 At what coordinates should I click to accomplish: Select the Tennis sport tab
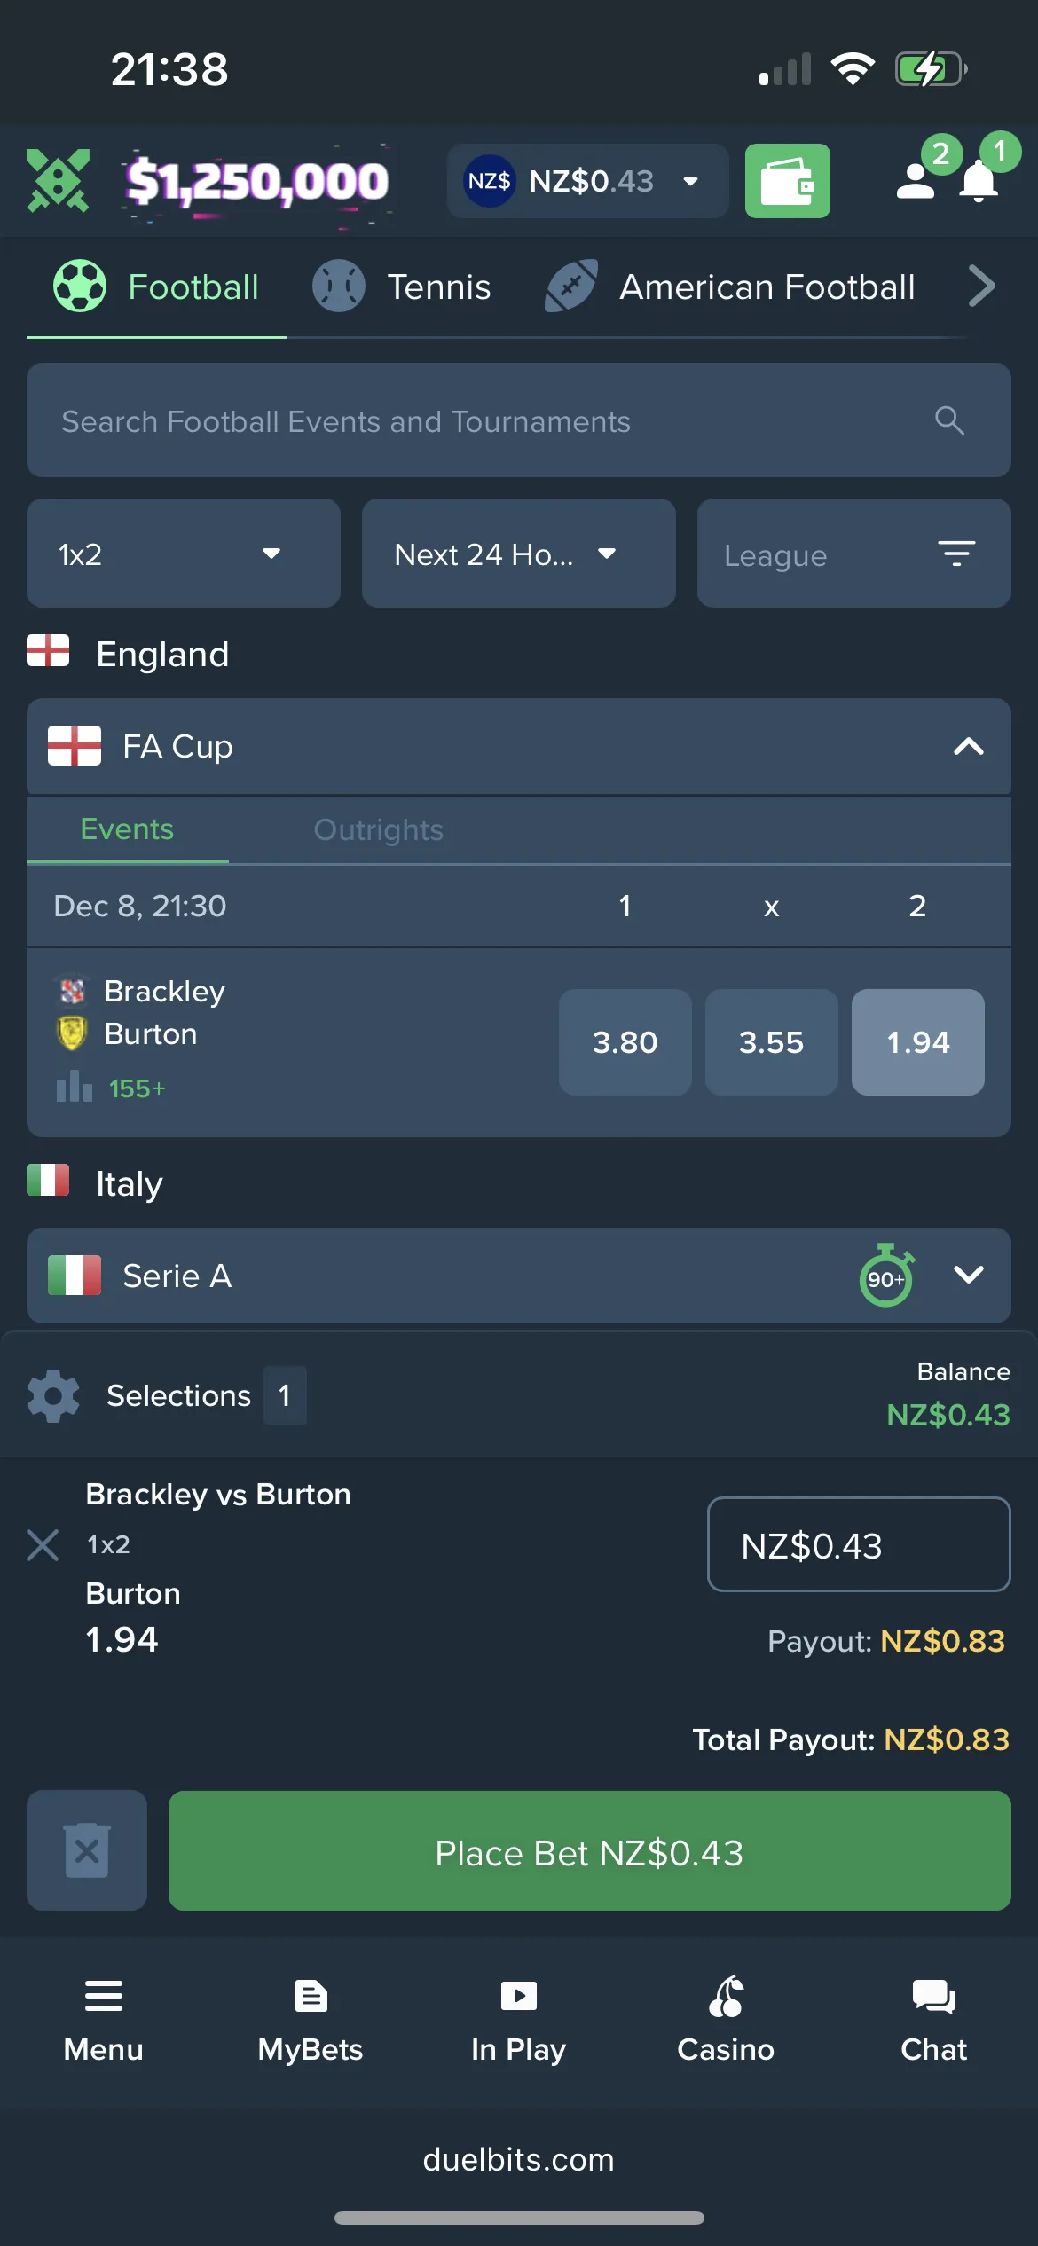pos(404,287)
